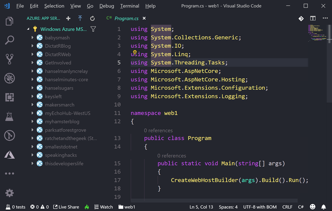The width and height of the screenshot is (332, 211).
Task: Select the makersmarch web app
Action: (59, 105)
